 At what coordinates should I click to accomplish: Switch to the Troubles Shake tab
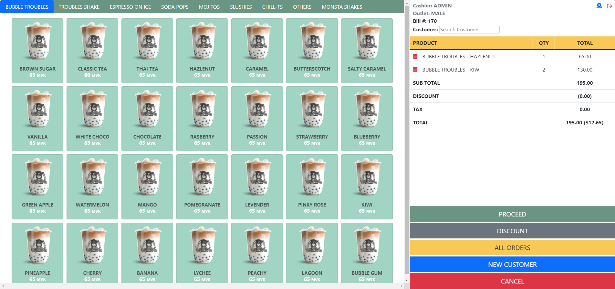[79, 7]
